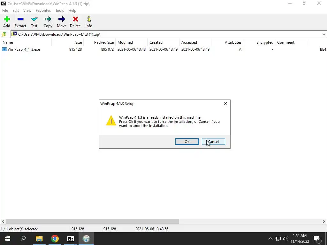This screenshot has width=327, height=245.
Task: Open the View menu
Action: click(x=27, y=11)
